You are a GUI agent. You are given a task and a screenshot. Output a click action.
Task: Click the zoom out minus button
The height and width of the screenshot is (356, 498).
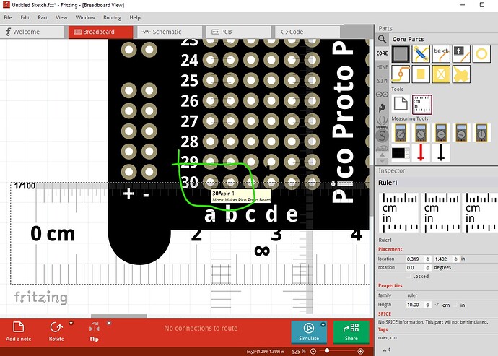[x=313, y=351]
